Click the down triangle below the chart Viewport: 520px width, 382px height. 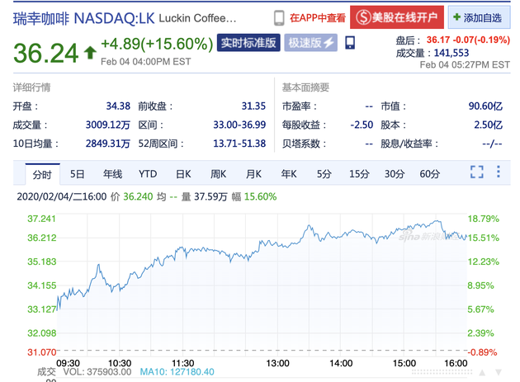pyautogui.click(x=499, y=373)
